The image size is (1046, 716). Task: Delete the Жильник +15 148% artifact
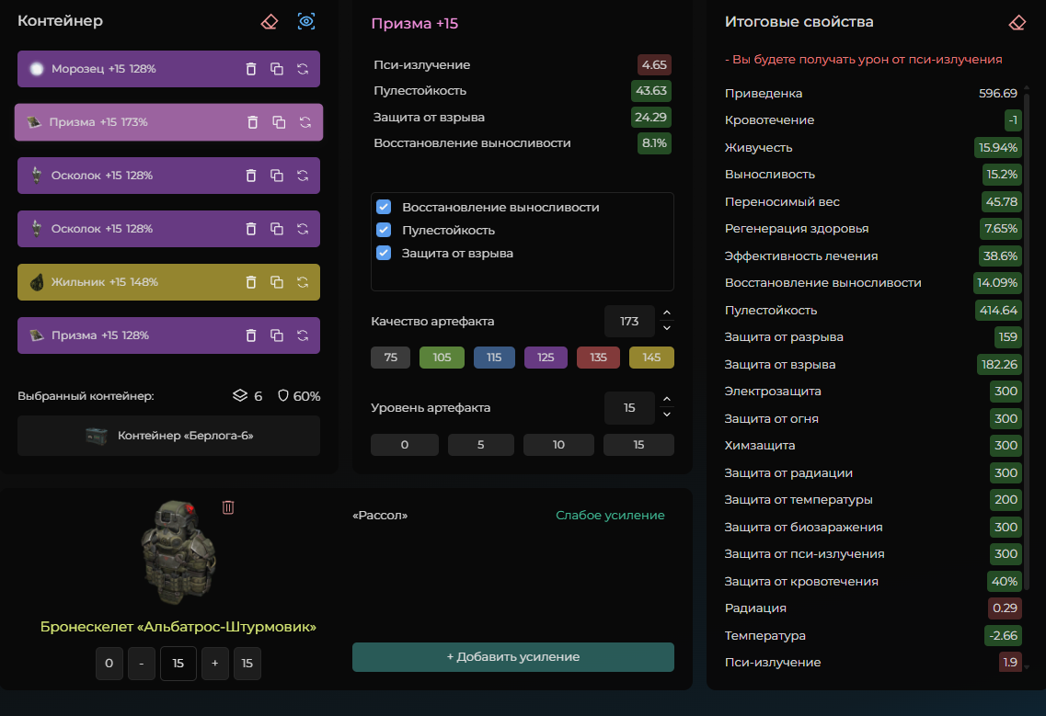251,282
